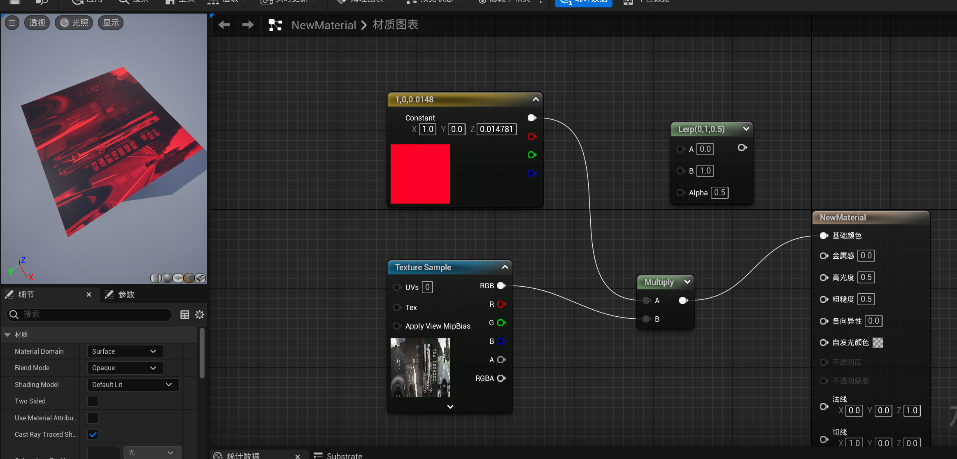Toggle Use Material Attributes checkbox
The image size is (957, 459).
tap(93, 418)
